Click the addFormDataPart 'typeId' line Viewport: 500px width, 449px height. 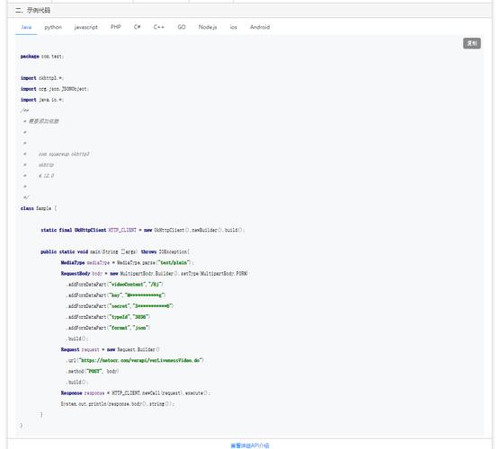[x=108, y=316]
